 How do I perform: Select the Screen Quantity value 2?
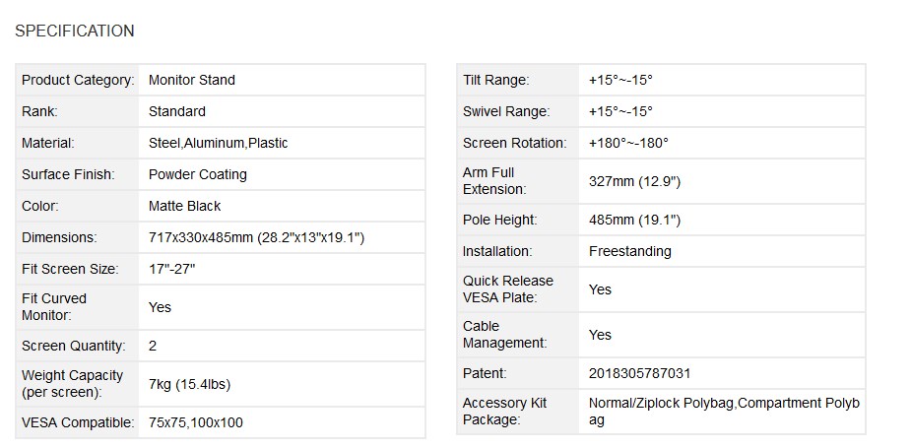point(153,346)
